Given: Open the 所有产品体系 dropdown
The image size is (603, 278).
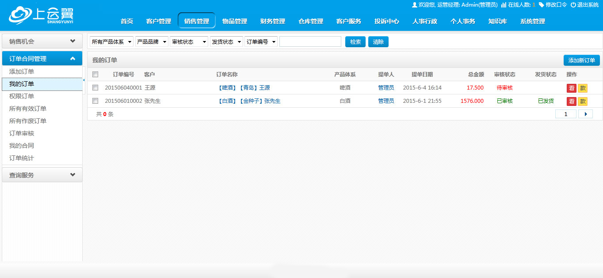Looking at the screenshot, I should click(x=111, y=42).
